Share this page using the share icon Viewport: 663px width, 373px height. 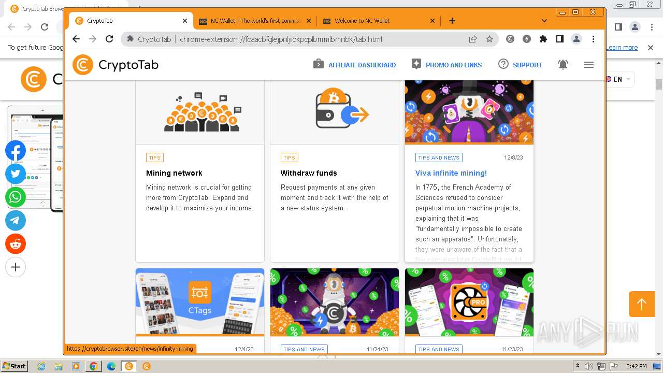[x=473, y=39]
